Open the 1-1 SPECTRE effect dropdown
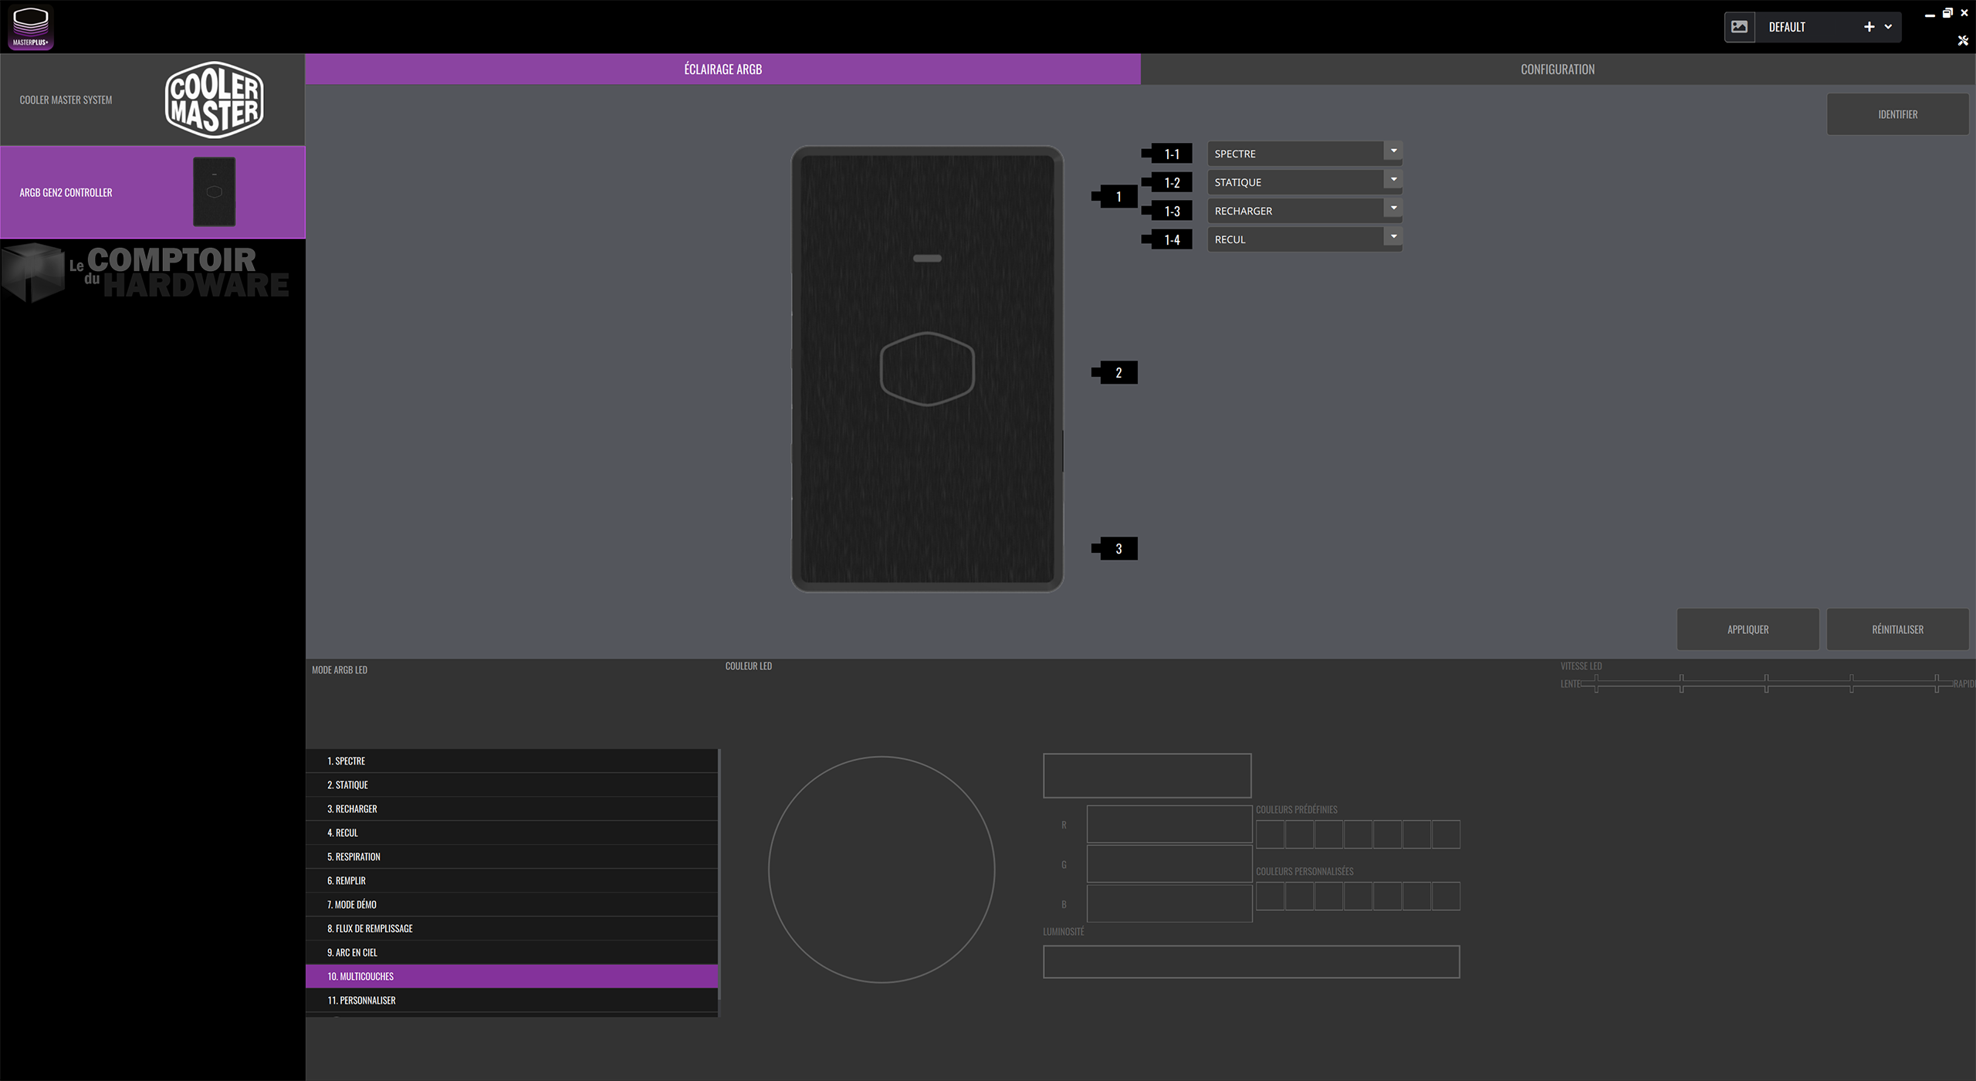Viewport: 1976px width, 1081px height. pos(1392,152)
